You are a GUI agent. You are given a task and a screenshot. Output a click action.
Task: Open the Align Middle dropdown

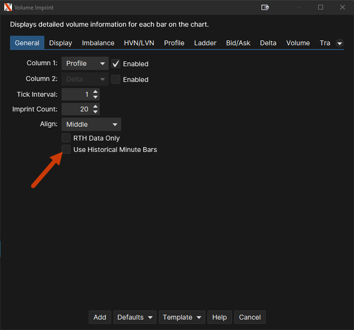[x=91, y=124]
